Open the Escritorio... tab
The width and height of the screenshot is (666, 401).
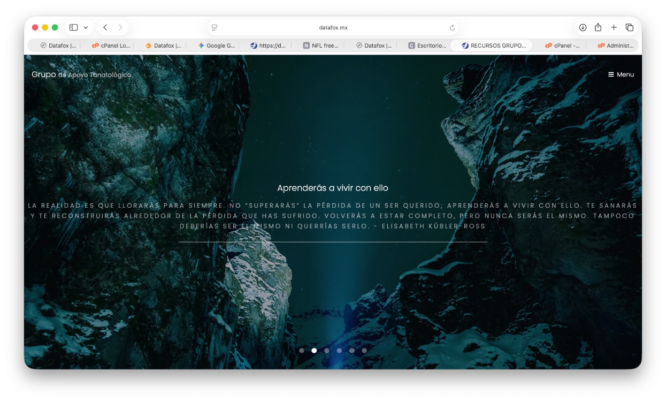(x=427, y=46)
